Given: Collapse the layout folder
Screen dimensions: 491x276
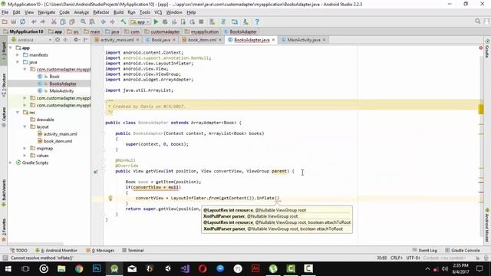Looking at the screenshot, I should (x=25, y=127).
